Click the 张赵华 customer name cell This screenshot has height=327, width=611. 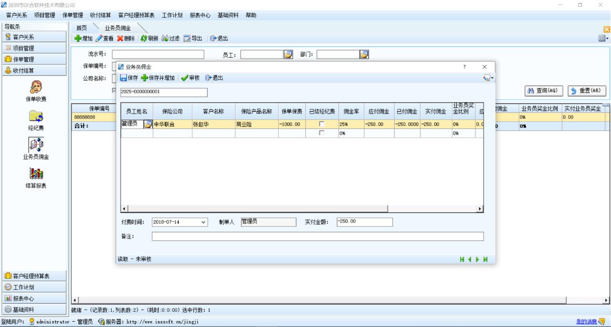(x=213, y=124)
